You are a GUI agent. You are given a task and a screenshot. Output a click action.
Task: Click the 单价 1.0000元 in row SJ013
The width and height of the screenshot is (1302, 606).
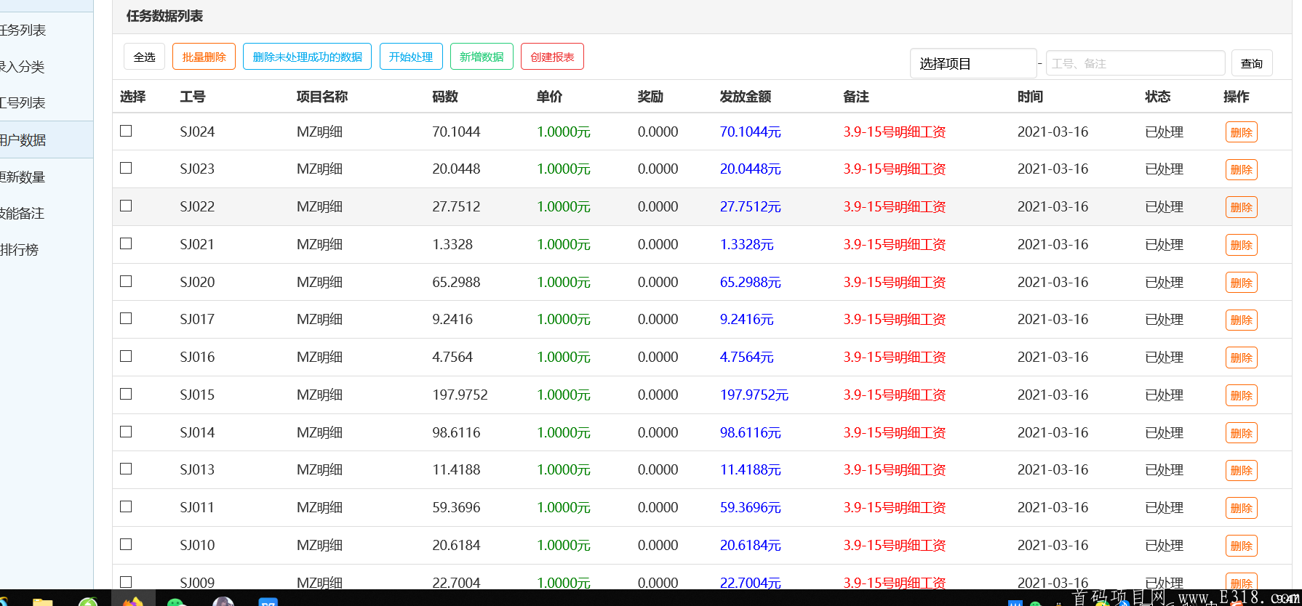[563, 469]
